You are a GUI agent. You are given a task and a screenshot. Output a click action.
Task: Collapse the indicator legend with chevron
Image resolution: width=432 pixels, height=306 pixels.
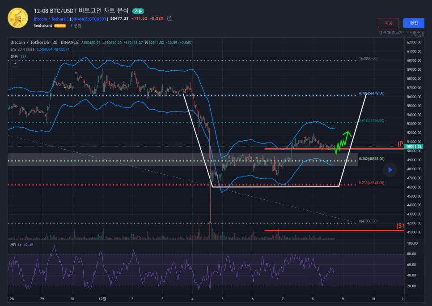[x=15, y=64]
